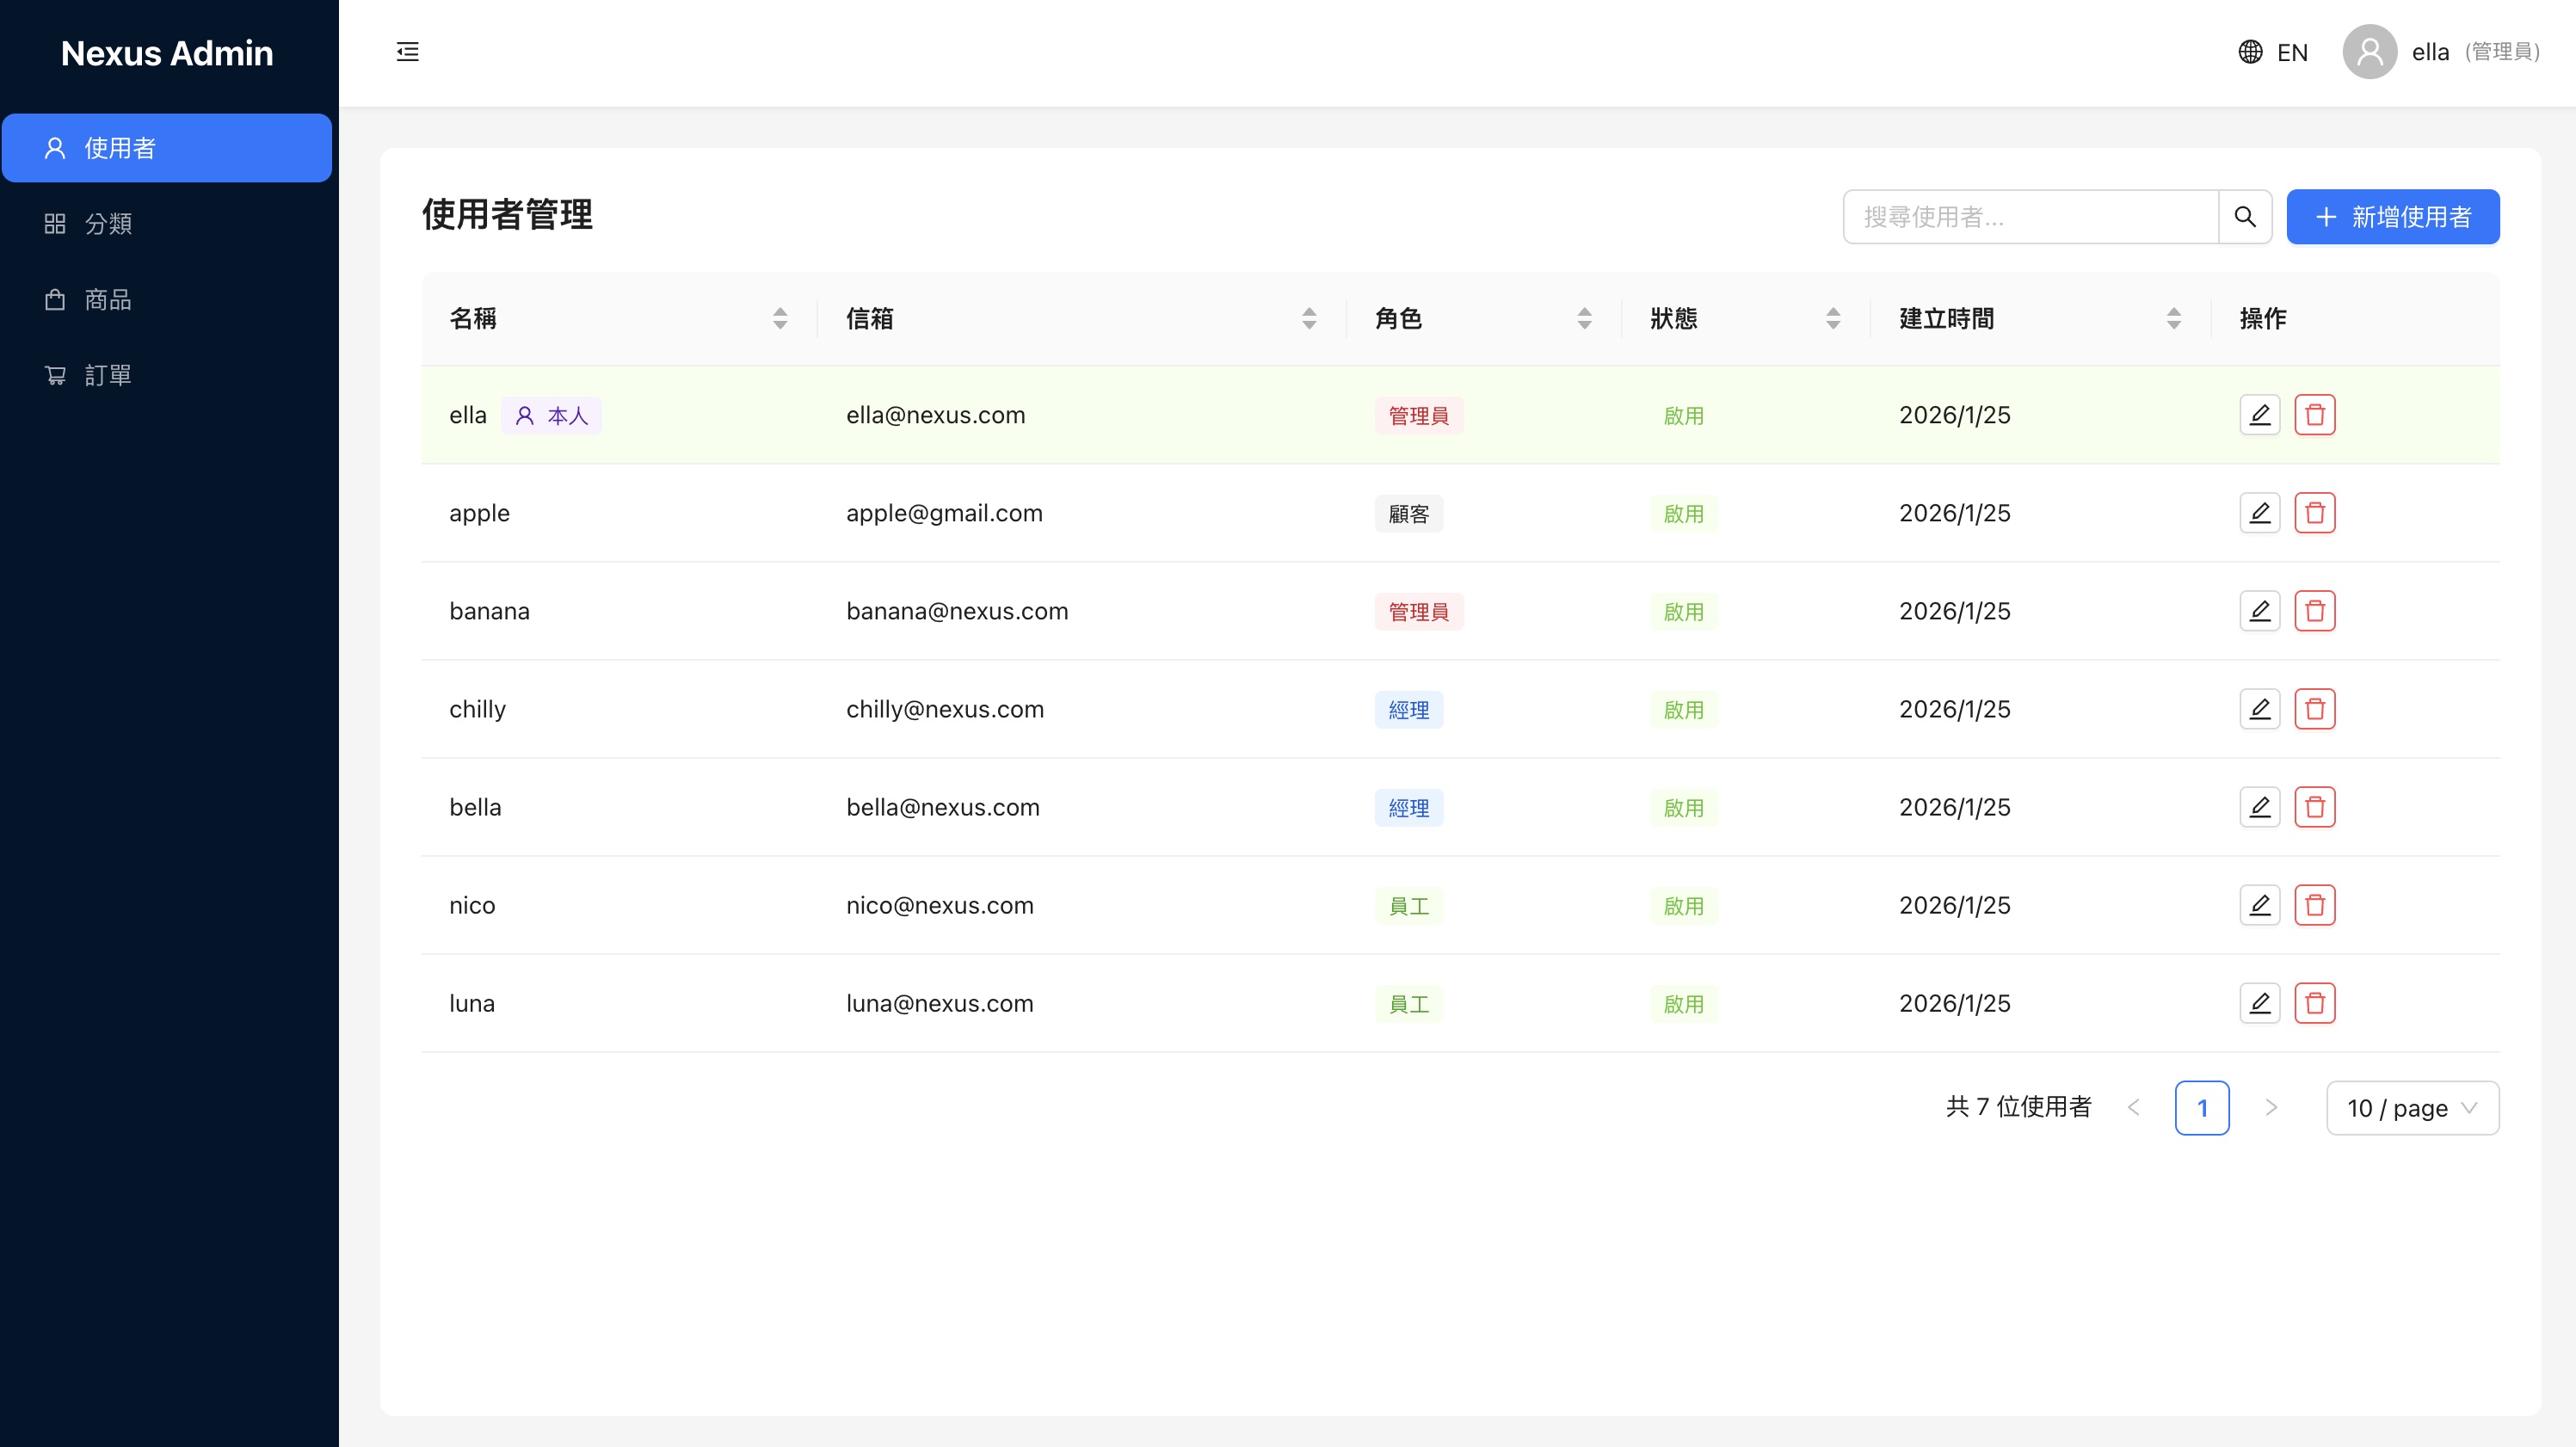This screenshot has height=1447, width=2576.
Task: Delete user banana
Action: 2314,611
